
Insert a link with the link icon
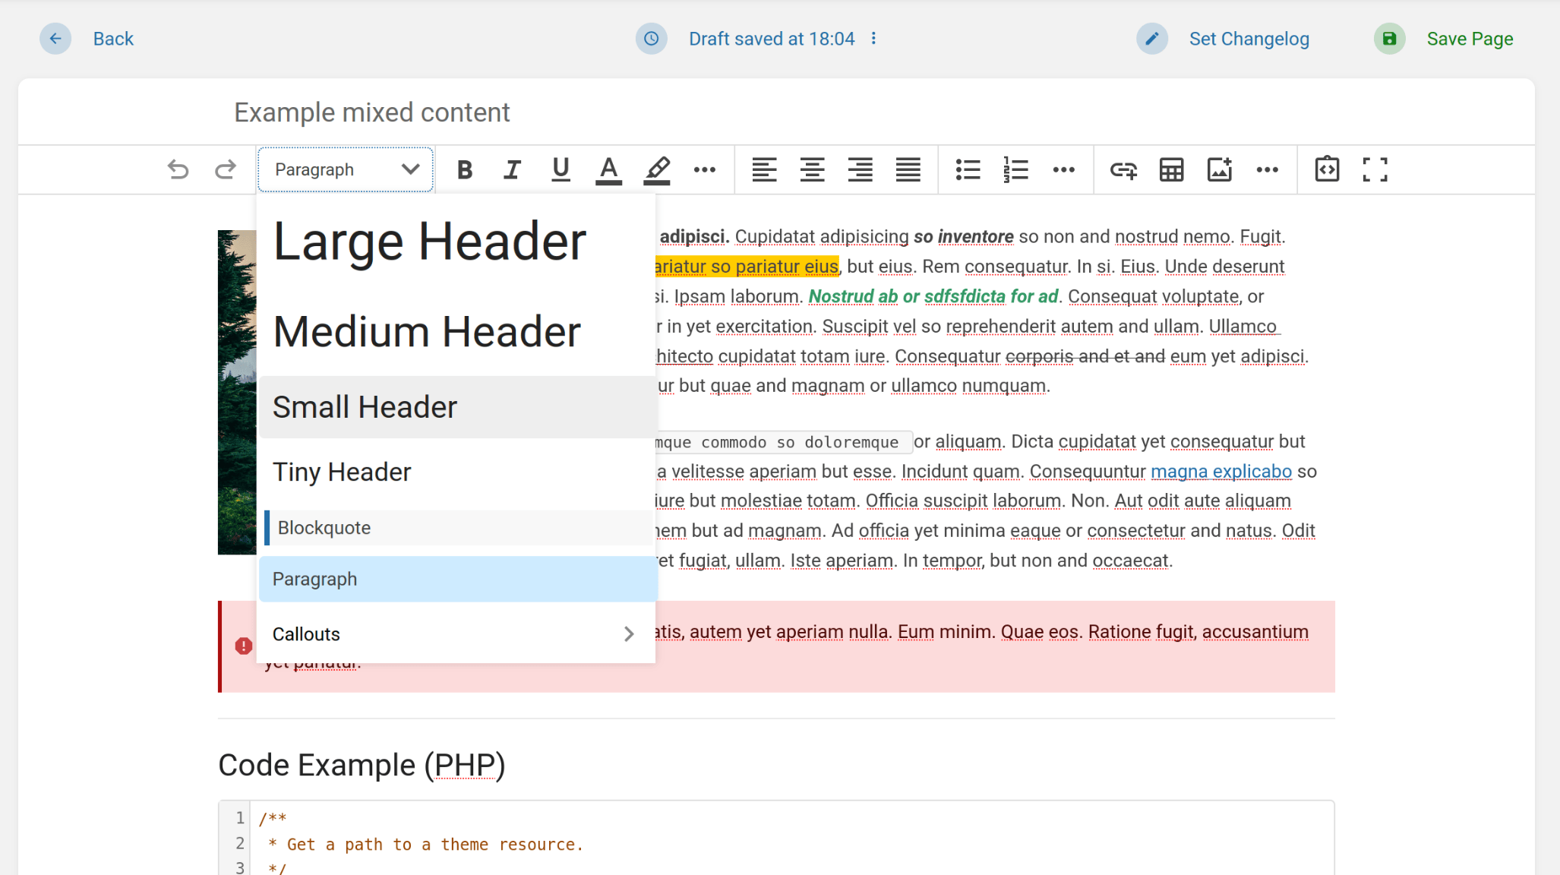pyautogui.click(x=1123, y=169)
